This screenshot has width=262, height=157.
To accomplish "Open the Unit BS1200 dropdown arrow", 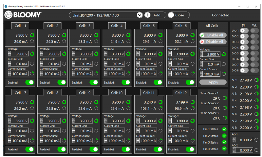I will point(140,15).
